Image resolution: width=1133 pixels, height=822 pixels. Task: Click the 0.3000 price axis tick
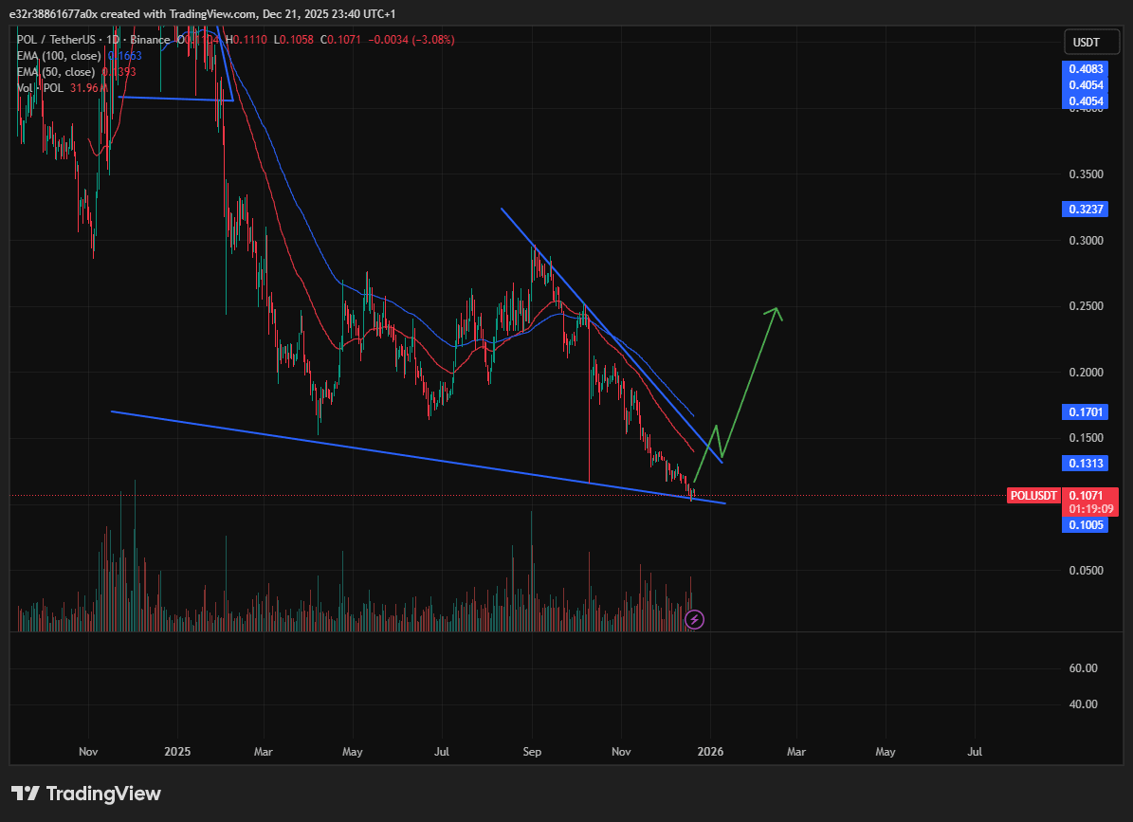pyautogui.click(x=1086, y=241)
